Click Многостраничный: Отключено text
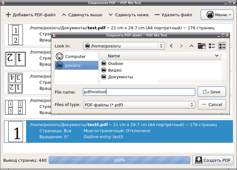Viewport: 237px width, 170px height. point(117,131)
